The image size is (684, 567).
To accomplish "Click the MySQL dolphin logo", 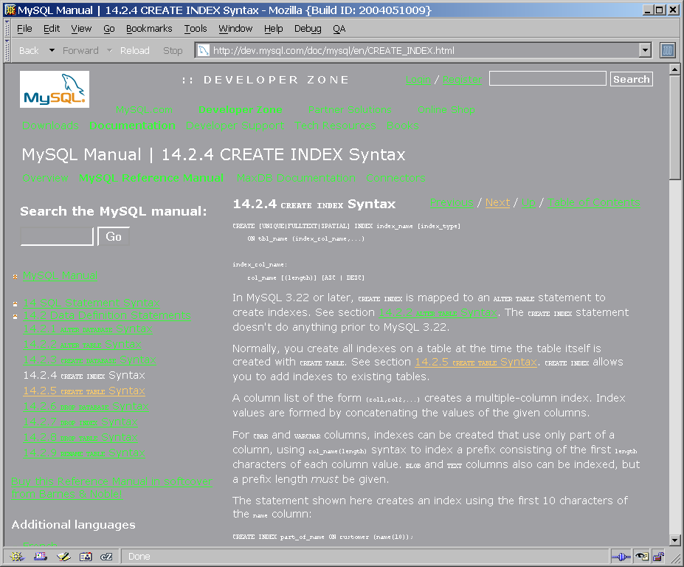I will [55, 89].
